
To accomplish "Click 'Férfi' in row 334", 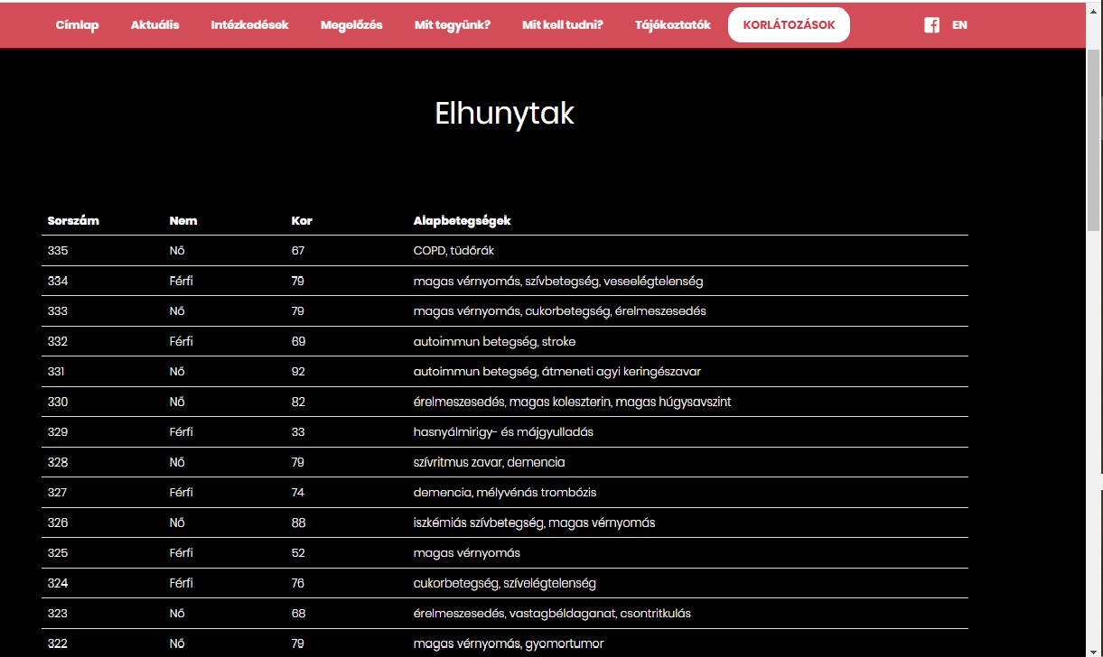I will [x=181, y=281].
